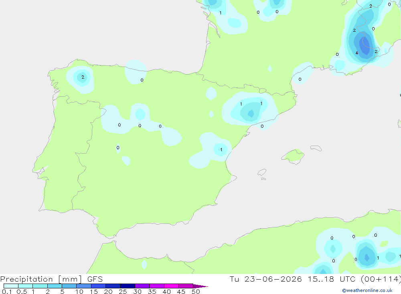Click the Mallorca island on the map
The height and width of the screenshot is (294, 401).
point(293,156)
